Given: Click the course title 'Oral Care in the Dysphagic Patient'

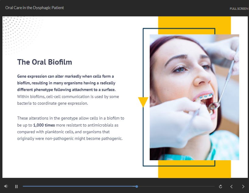Looking at the screenshot, I should (x=35, y=8).
